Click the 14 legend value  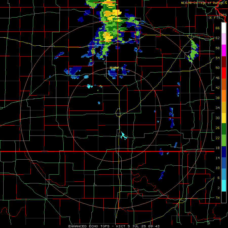[218, 158]
